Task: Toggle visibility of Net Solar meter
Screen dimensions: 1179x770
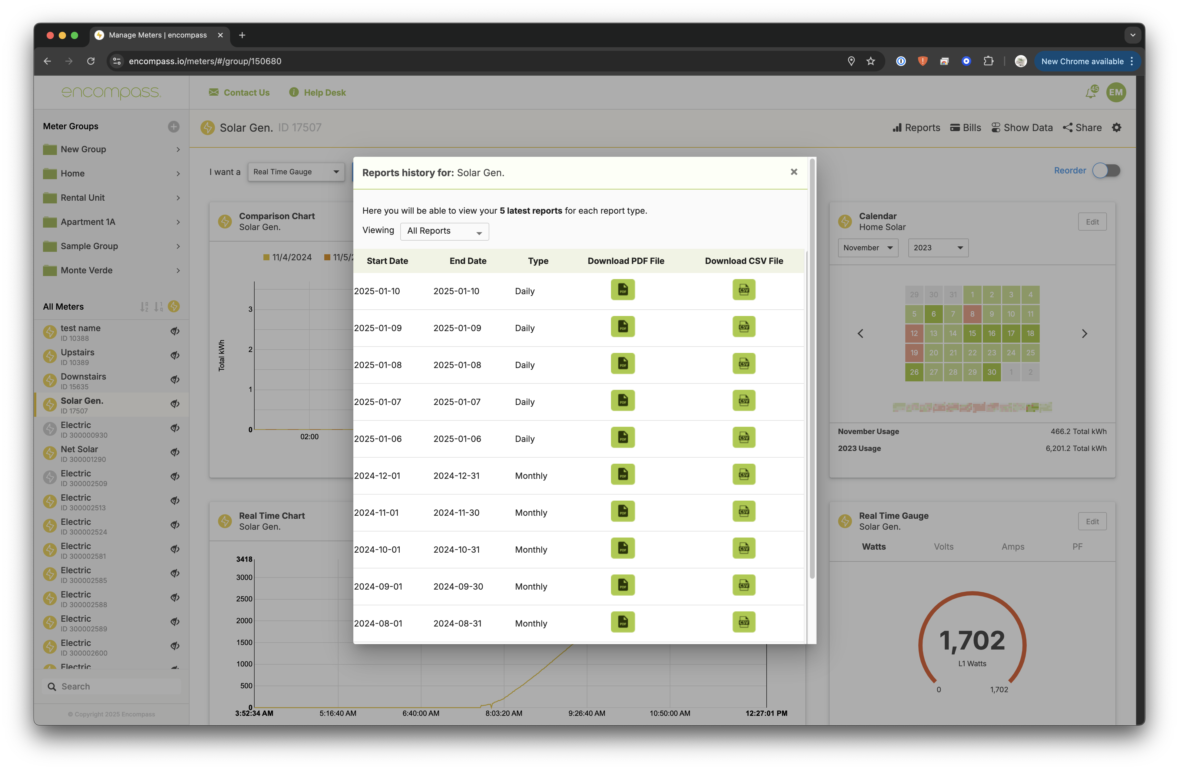Action: pyautogui.click(x=175, y=452)
